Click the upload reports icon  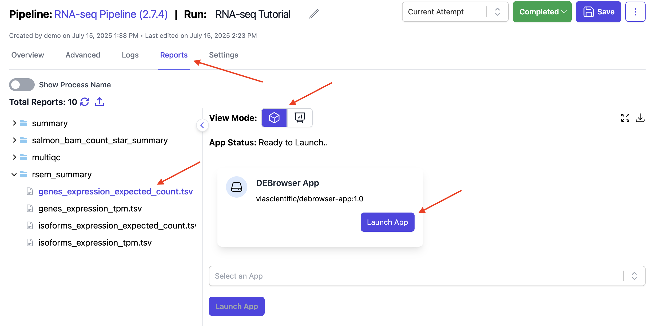[x=100, y=102]
